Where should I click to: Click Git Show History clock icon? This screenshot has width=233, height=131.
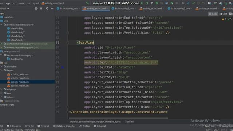[198, 3]
